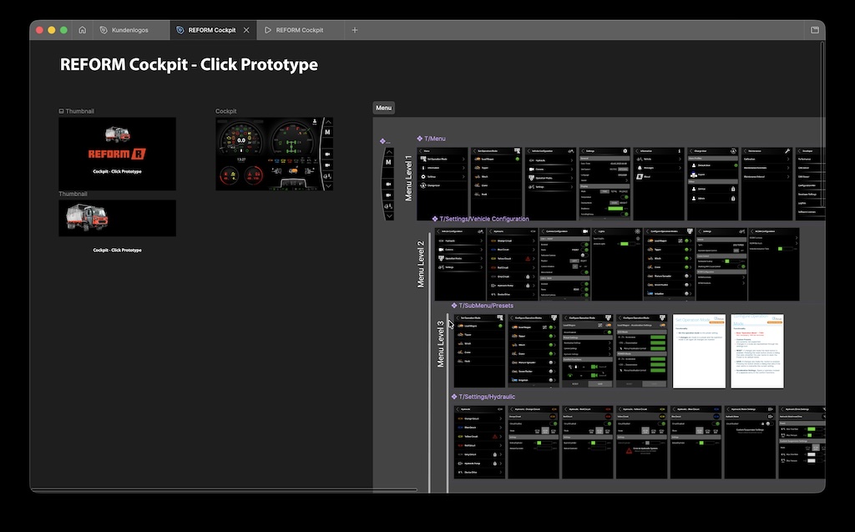The height and width of the screenshot is (532, 855).
Task: Adjust green Brightness slider in T/Menu Settings screen
Action: click(x=615, y=209)
